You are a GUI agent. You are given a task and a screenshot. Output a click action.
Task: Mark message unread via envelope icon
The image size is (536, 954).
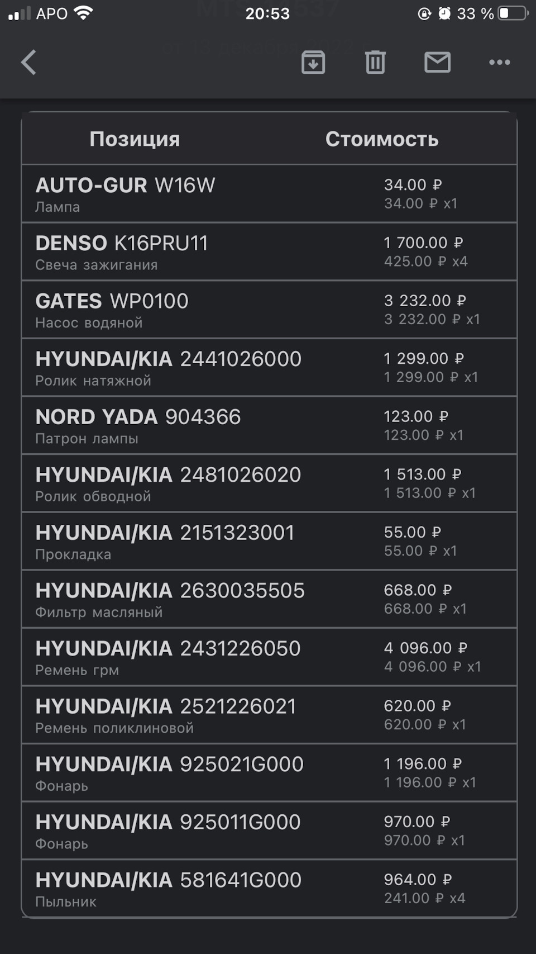coord(437,62)
